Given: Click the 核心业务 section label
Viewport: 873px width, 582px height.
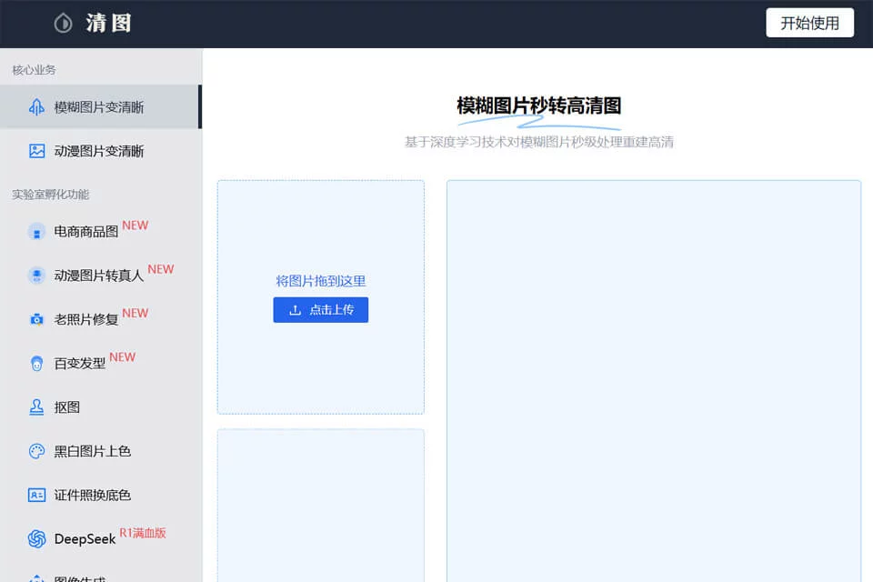Looking at the screenshot, I should click(x=34, y=70).
